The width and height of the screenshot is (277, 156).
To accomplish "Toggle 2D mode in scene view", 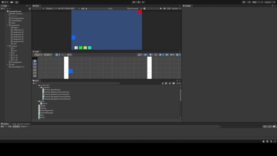I will (x=145, y=55).
